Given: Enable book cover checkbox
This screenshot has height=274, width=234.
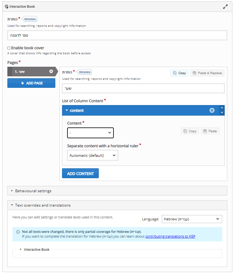Looking at the screenshot, I should 9,48.
